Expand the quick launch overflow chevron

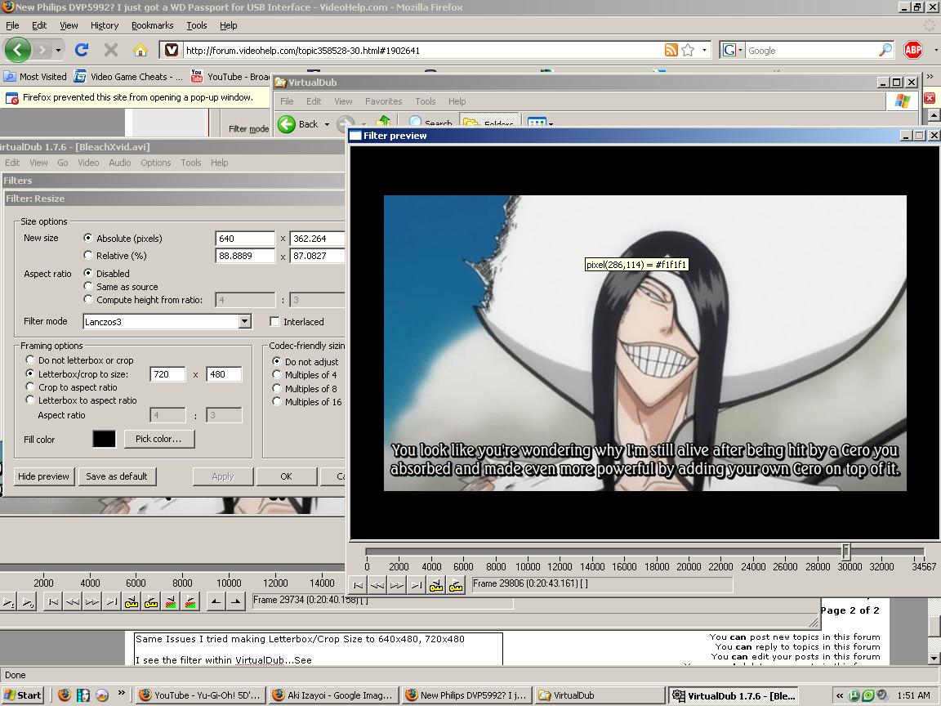pyautogui.click(x=121, y=694)
